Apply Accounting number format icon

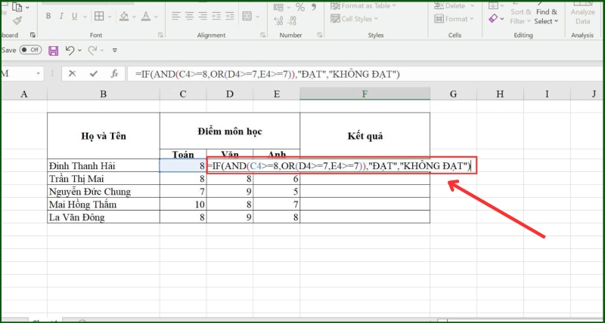click(x=278, y=8)
